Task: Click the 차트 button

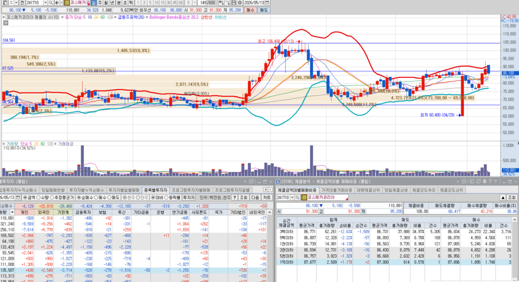Action: pyautogui.click(x=267, y=198)
